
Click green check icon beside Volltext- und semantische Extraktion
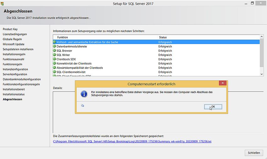tap(54, 42)
